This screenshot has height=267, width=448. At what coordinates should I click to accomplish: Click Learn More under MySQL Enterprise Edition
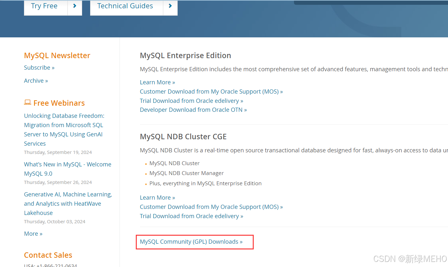point(158,82)
